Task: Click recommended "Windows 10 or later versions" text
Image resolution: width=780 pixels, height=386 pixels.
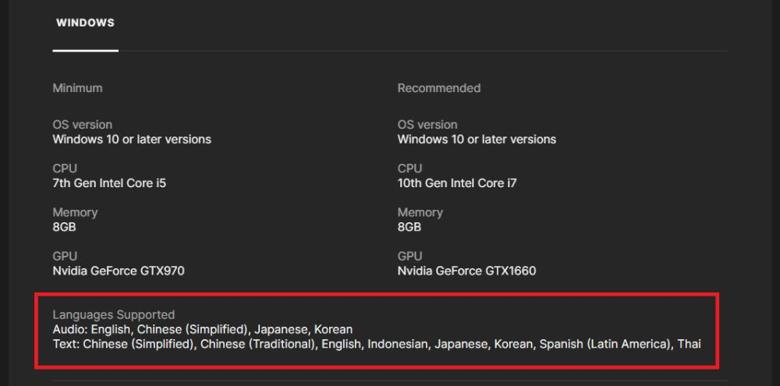Action: coord(477,140)
